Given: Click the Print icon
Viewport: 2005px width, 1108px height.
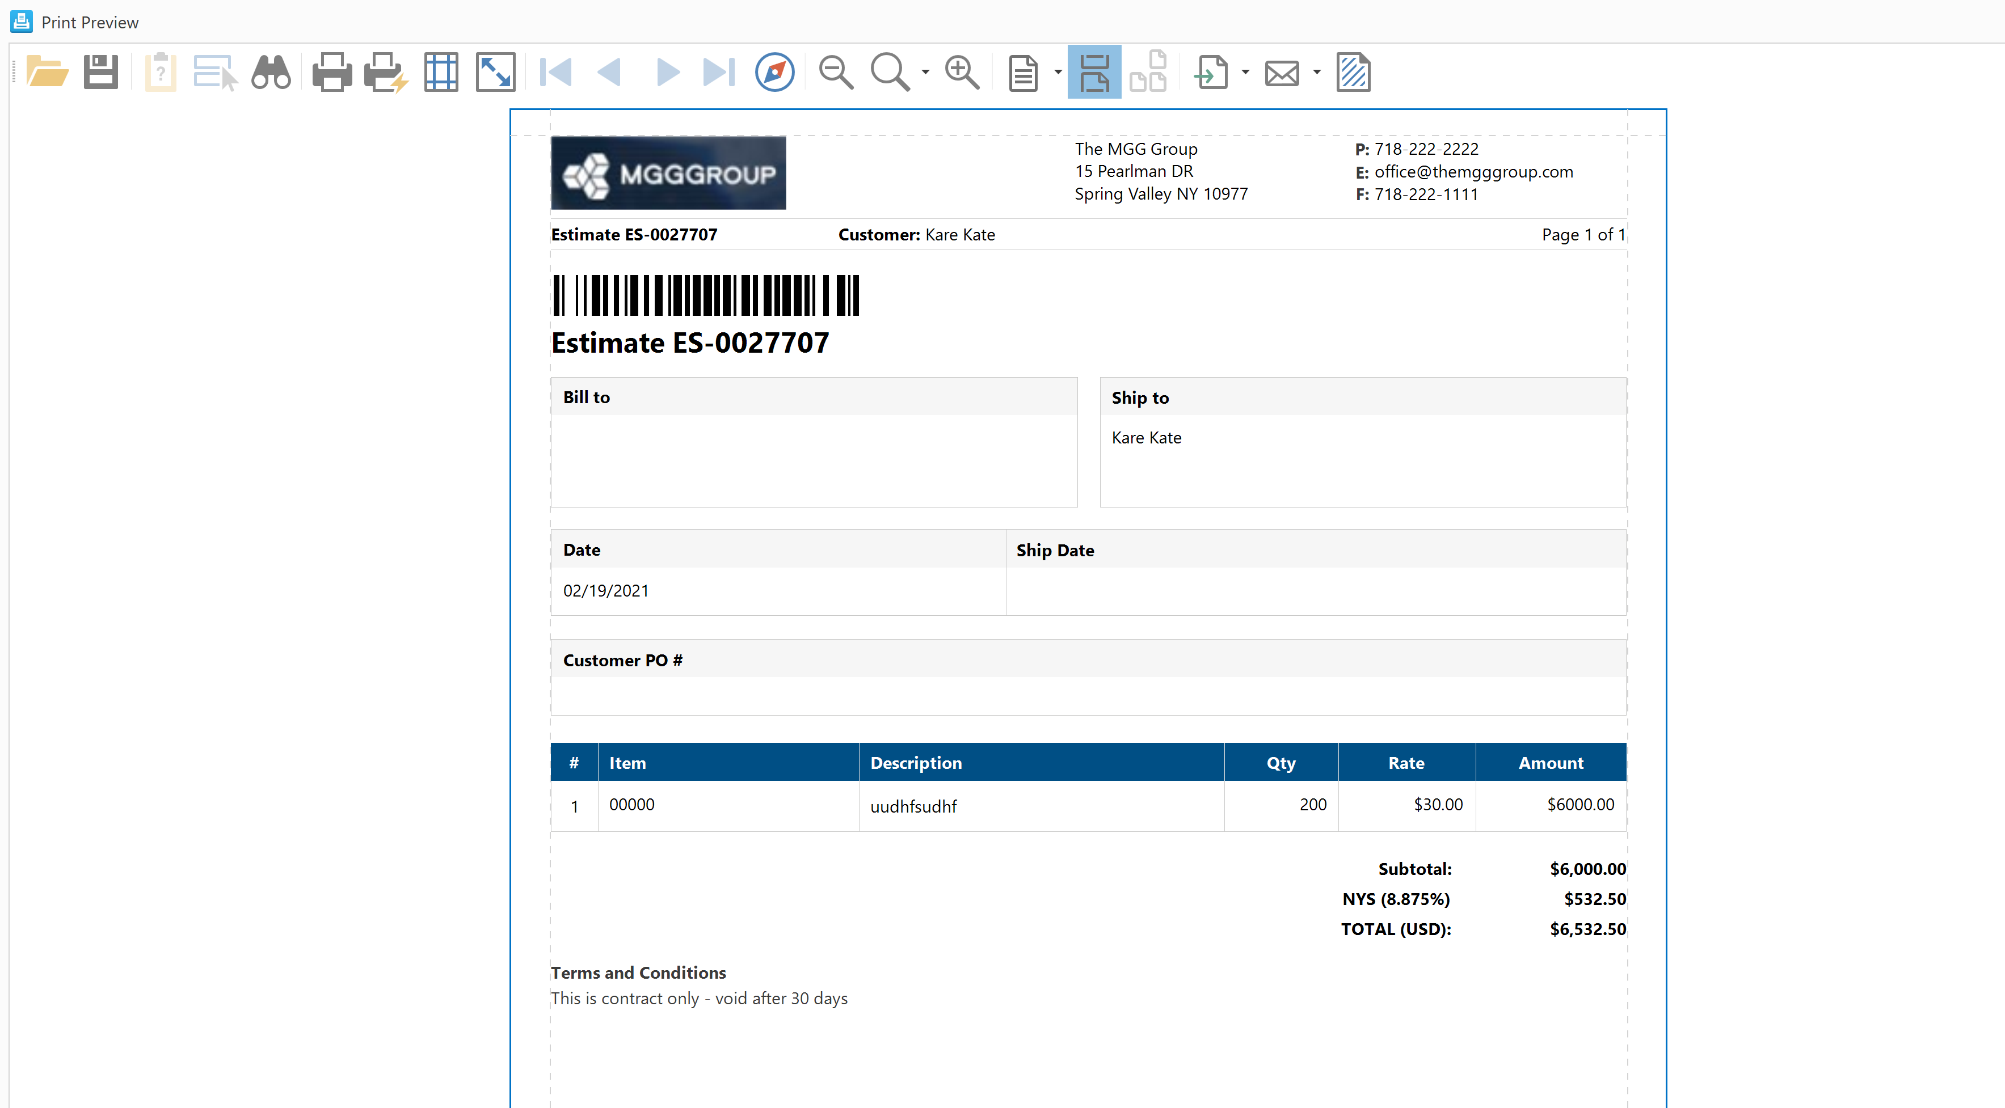Looking at the screenshot, I should click(x=331, y=73).
